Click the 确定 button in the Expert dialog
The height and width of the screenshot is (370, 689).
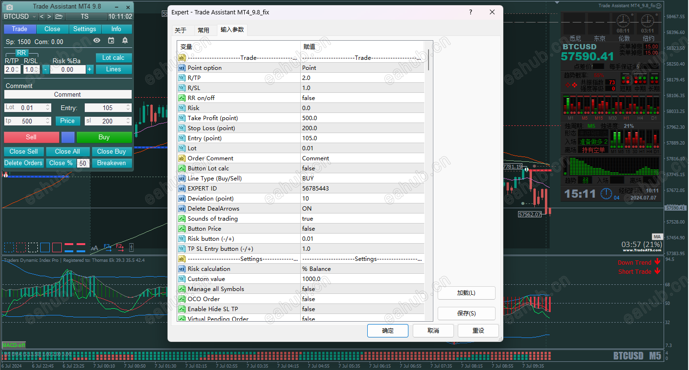click(x=388, y=331)
